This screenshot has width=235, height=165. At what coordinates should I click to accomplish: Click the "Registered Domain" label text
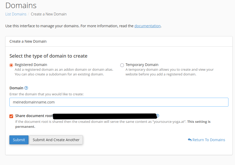coord(31,65)
